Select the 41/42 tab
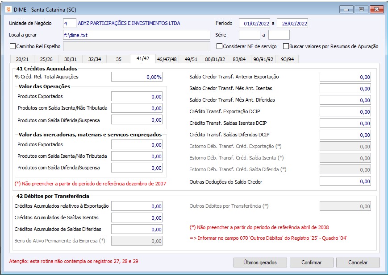This screenshot has width=388, height=275. tap(143, 58)
